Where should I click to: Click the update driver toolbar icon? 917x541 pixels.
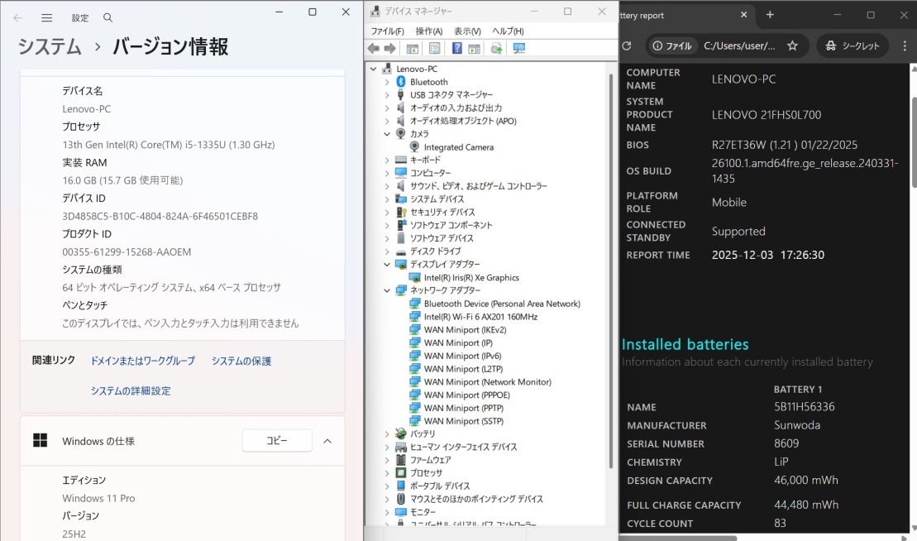[x=496, y=49]
